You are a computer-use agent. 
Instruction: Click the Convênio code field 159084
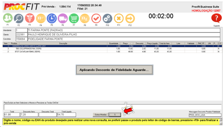coord(21,39)
